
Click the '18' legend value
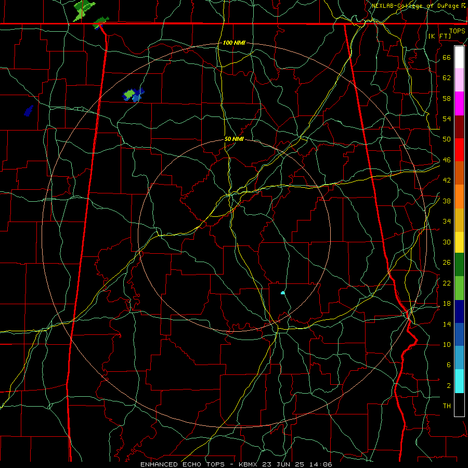[447, 304]
